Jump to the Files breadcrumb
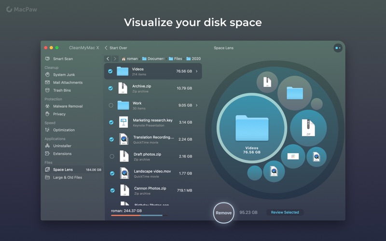The image size is (386, 241). pos(175,59)
